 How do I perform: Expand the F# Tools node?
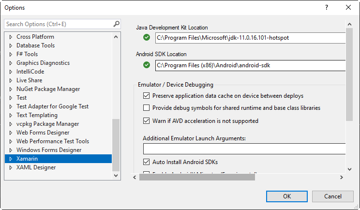click(x=11, y=54)
